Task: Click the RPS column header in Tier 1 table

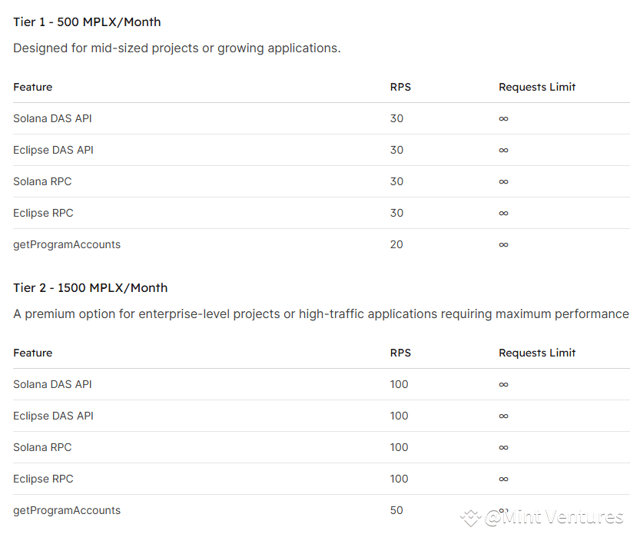Action: click(400, 87)
